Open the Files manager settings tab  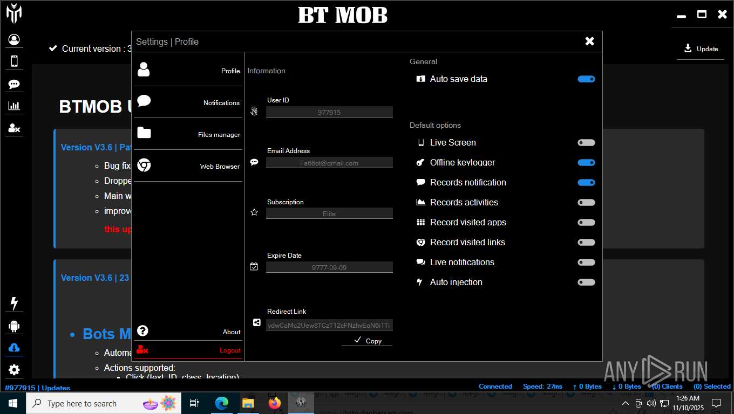click(188, 134)
